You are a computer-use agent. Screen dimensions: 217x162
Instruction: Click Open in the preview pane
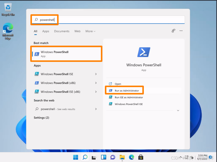click(144, 84)
